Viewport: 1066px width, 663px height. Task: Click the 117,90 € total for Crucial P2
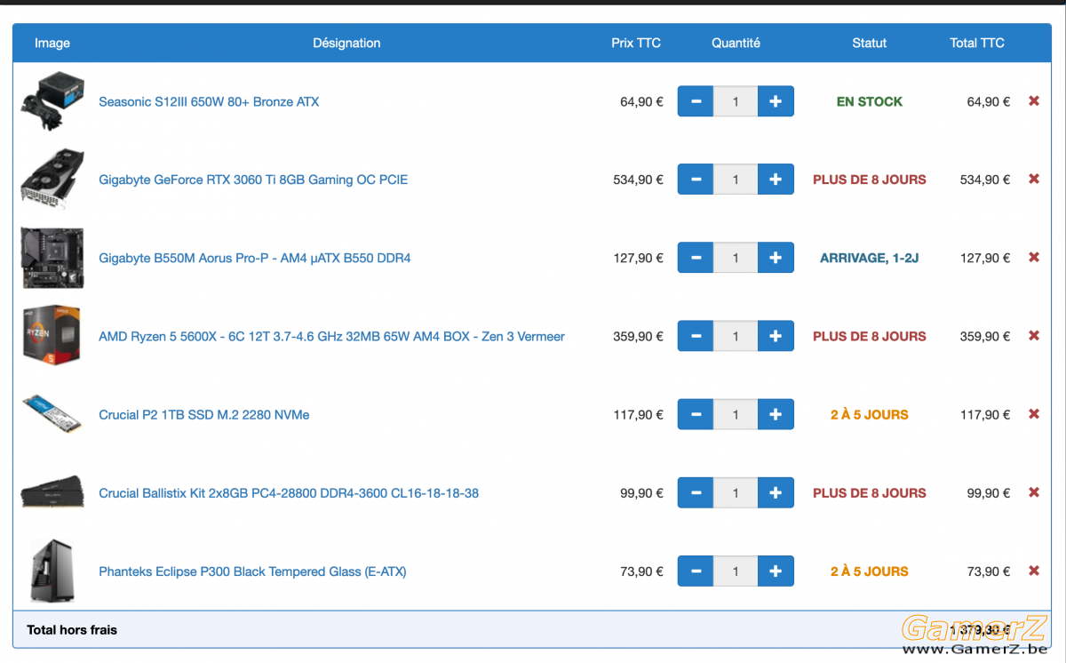click(x=985, y=414)
